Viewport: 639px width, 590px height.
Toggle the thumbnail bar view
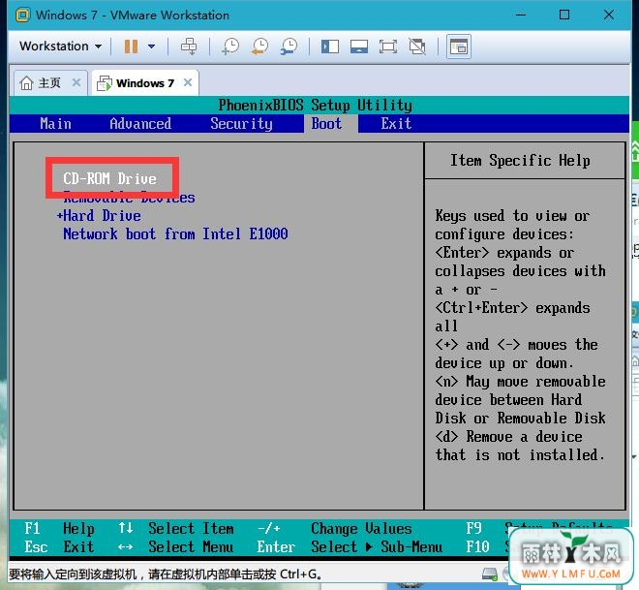(358, 47)
